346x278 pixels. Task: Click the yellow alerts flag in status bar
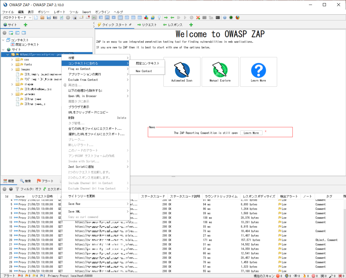(35, 276)
